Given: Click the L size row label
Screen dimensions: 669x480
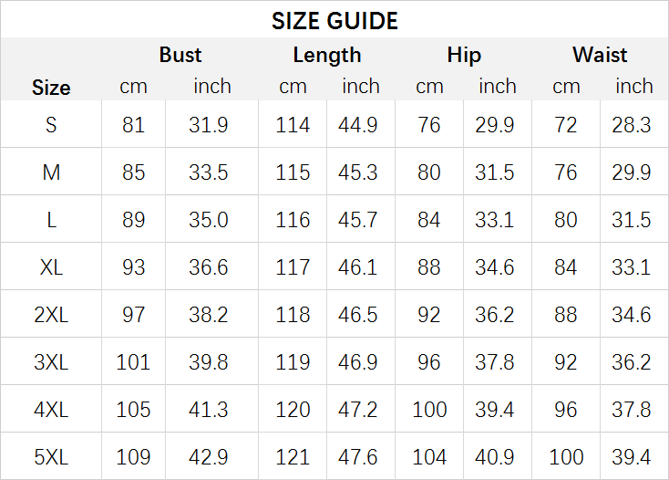Looking at the screenshot, I should (x=51, y=220).
